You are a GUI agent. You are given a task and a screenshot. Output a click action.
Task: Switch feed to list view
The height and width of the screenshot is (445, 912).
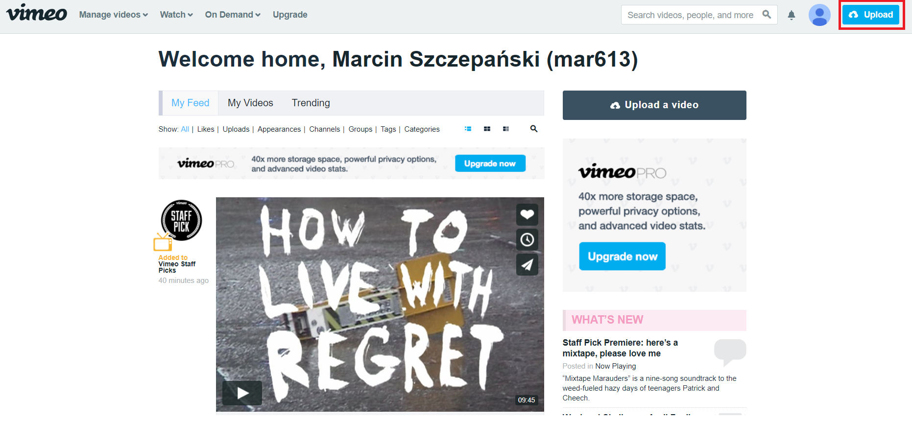[468, 129]
